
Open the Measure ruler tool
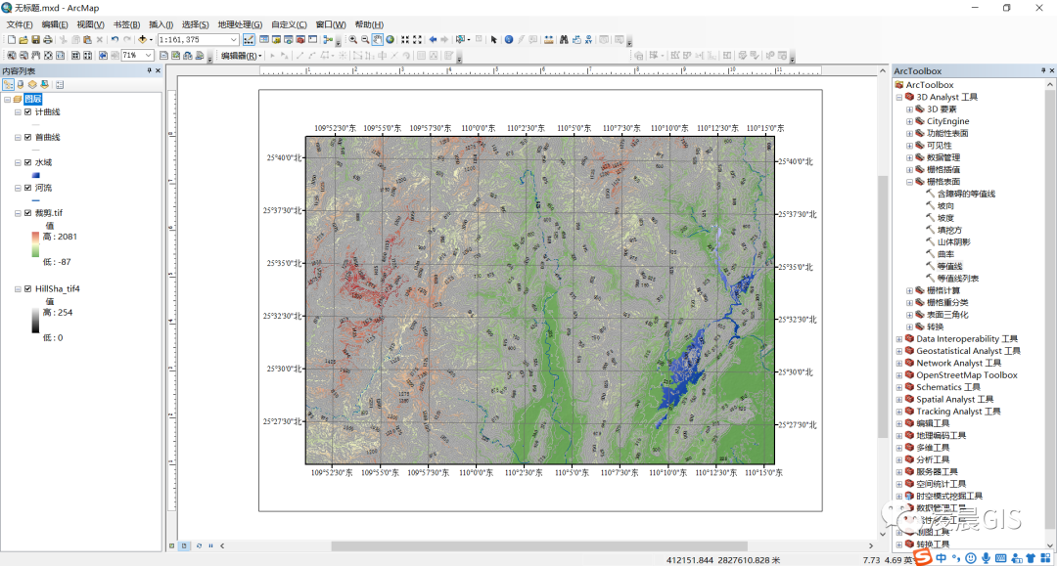click(549, 40)
